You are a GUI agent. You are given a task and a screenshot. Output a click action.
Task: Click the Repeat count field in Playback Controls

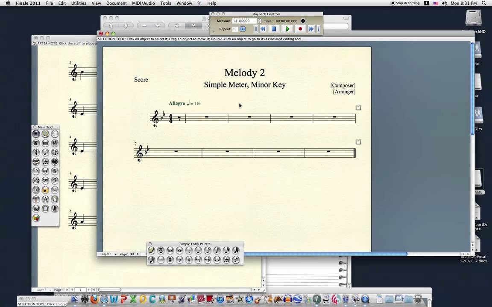235,29
